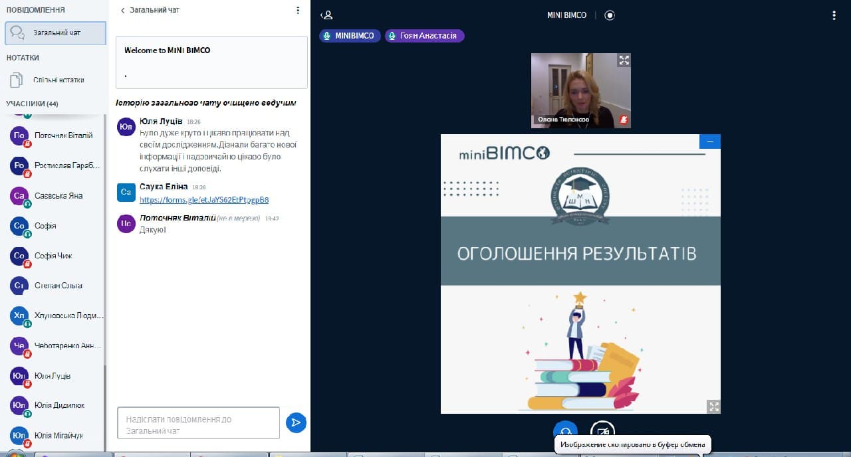
Task: Focus the chat message input field
Action: point(198,423)
